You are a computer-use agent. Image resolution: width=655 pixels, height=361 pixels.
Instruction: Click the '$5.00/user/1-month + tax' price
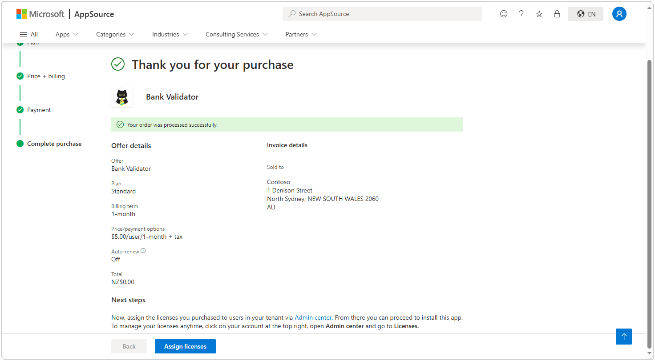coord(147,237)
